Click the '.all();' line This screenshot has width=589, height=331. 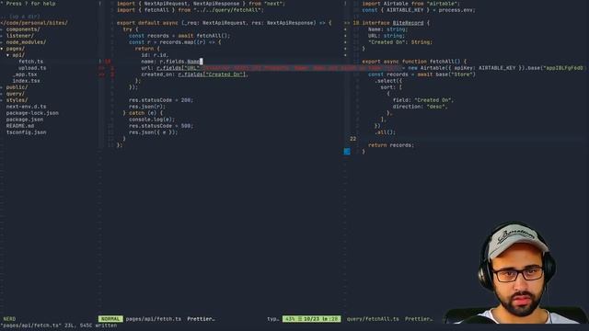click(x=385, y=132)
